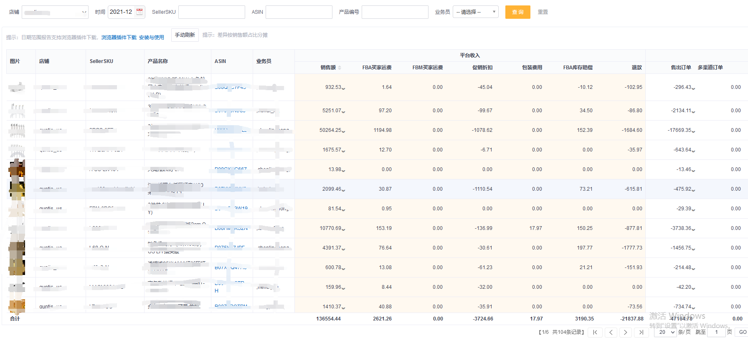The height and width of the screenshot is (338, 748).
Task: Expand the caret beside 售出订单 -17669.35
Action: [693, 131]
